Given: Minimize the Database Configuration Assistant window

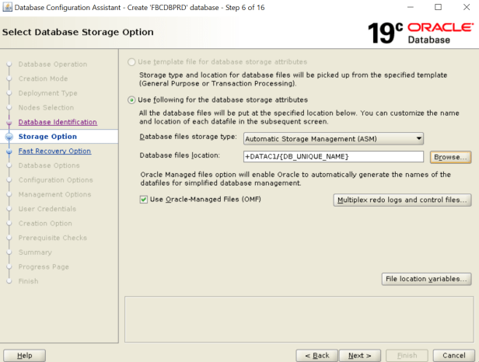Looking at the screenshot, I should click(409, 7).
